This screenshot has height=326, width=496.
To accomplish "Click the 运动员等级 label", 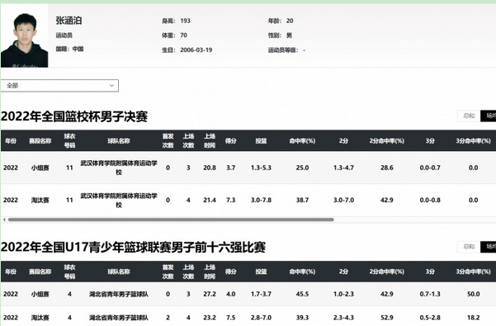I will click(x=283, y=50).
